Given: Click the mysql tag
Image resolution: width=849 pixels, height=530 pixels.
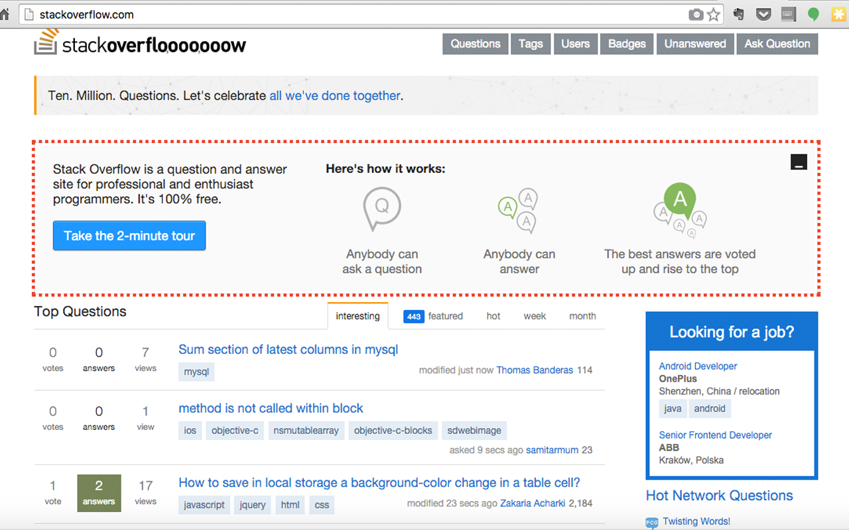Looking at the screenshot, I should coord(196,372).
